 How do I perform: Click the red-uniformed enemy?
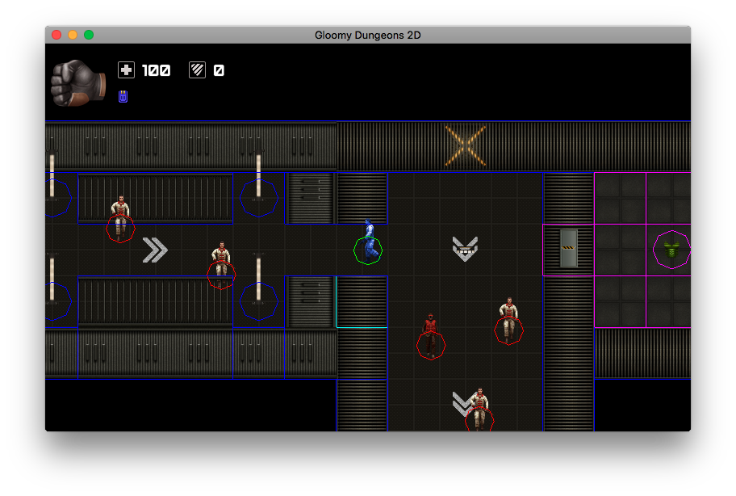pyautogui.click(x=431, y=335)
